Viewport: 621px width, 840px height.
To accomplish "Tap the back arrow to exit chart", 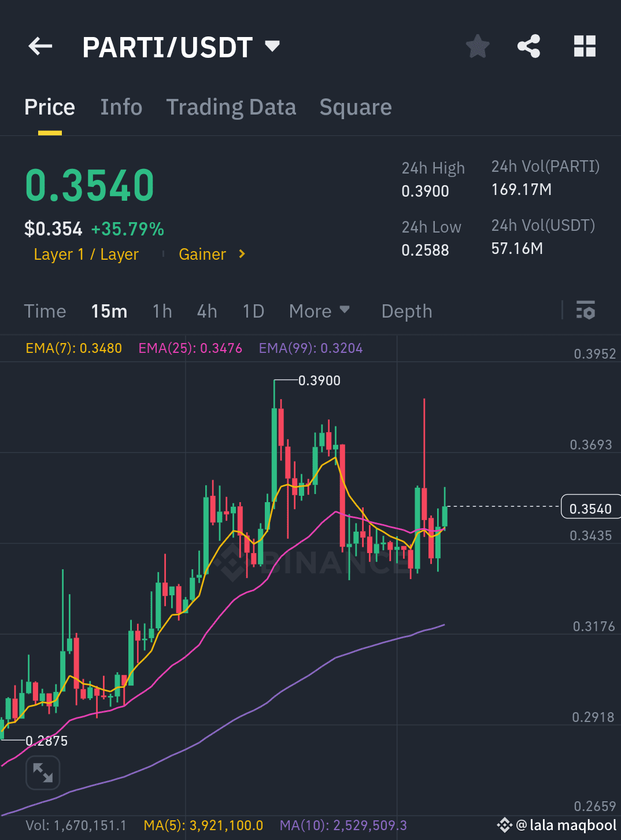I will (x=39, y=46).
